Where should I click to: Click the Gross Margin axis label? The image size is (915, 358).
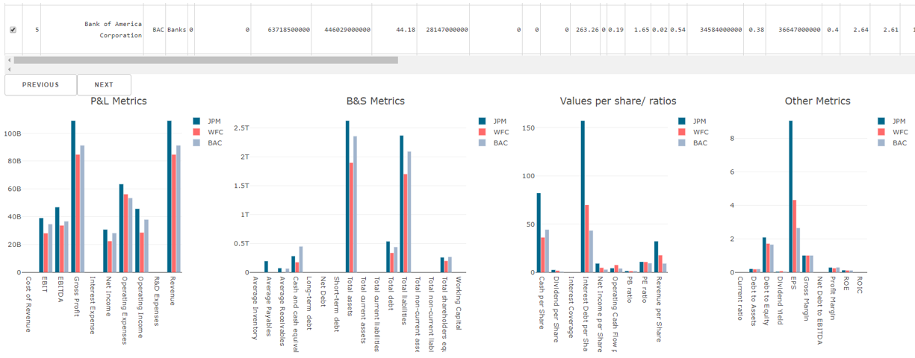(x=805, y=299)
